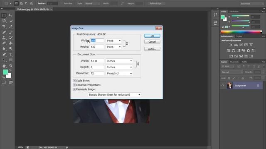Open Document Size Height Inches dropdown
The image size is (266, 149).
click(x=119, y=67)
